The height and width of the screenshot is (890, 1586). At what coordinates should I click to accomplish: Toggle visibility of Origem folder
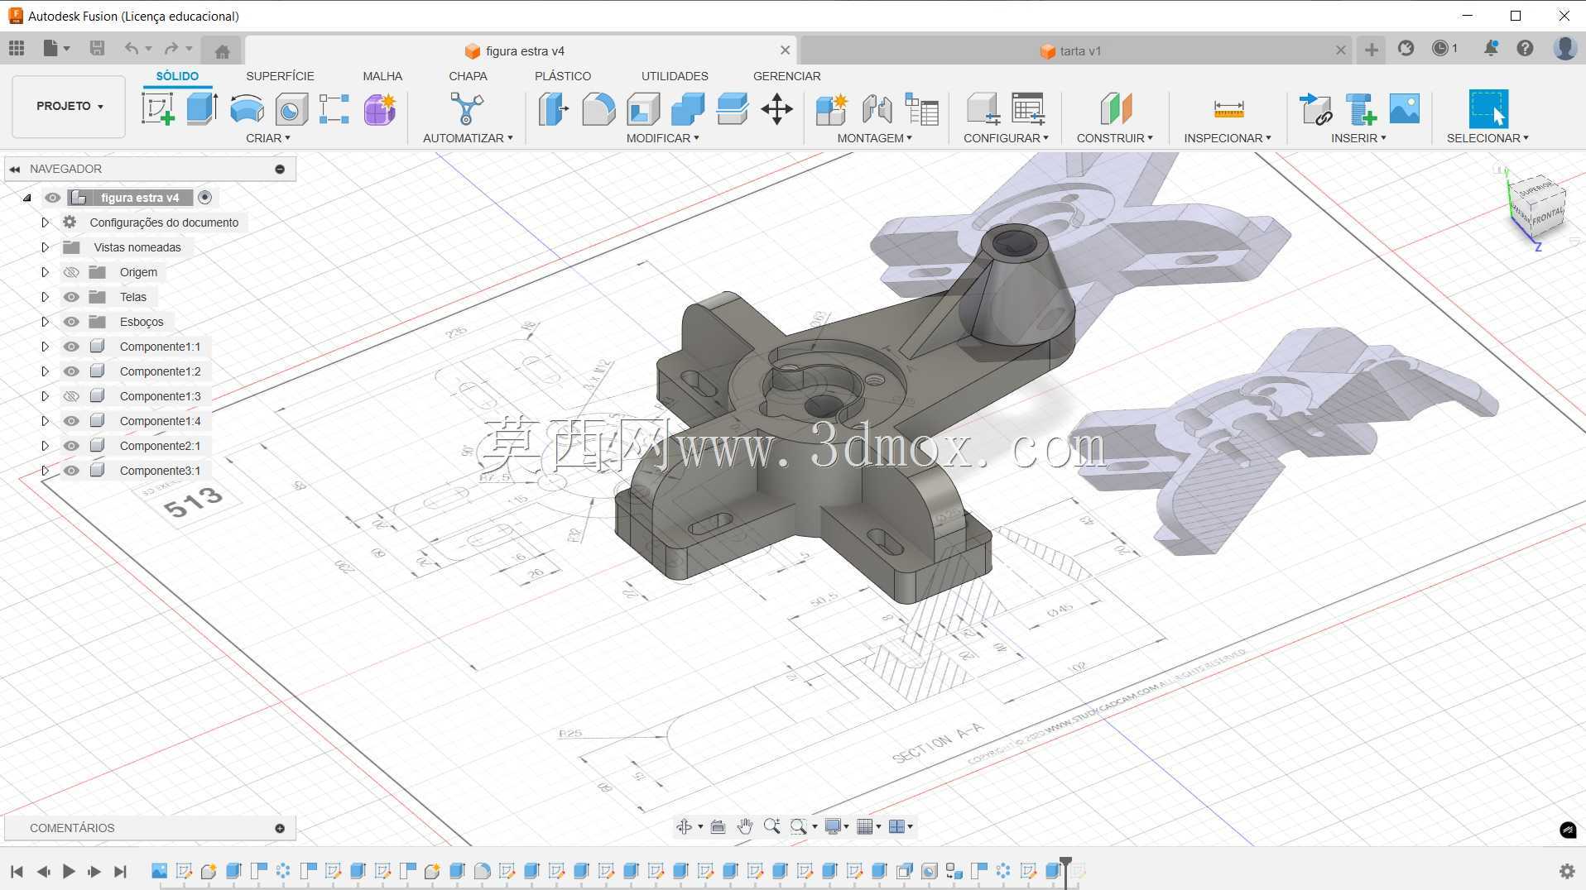pos(71,272)
